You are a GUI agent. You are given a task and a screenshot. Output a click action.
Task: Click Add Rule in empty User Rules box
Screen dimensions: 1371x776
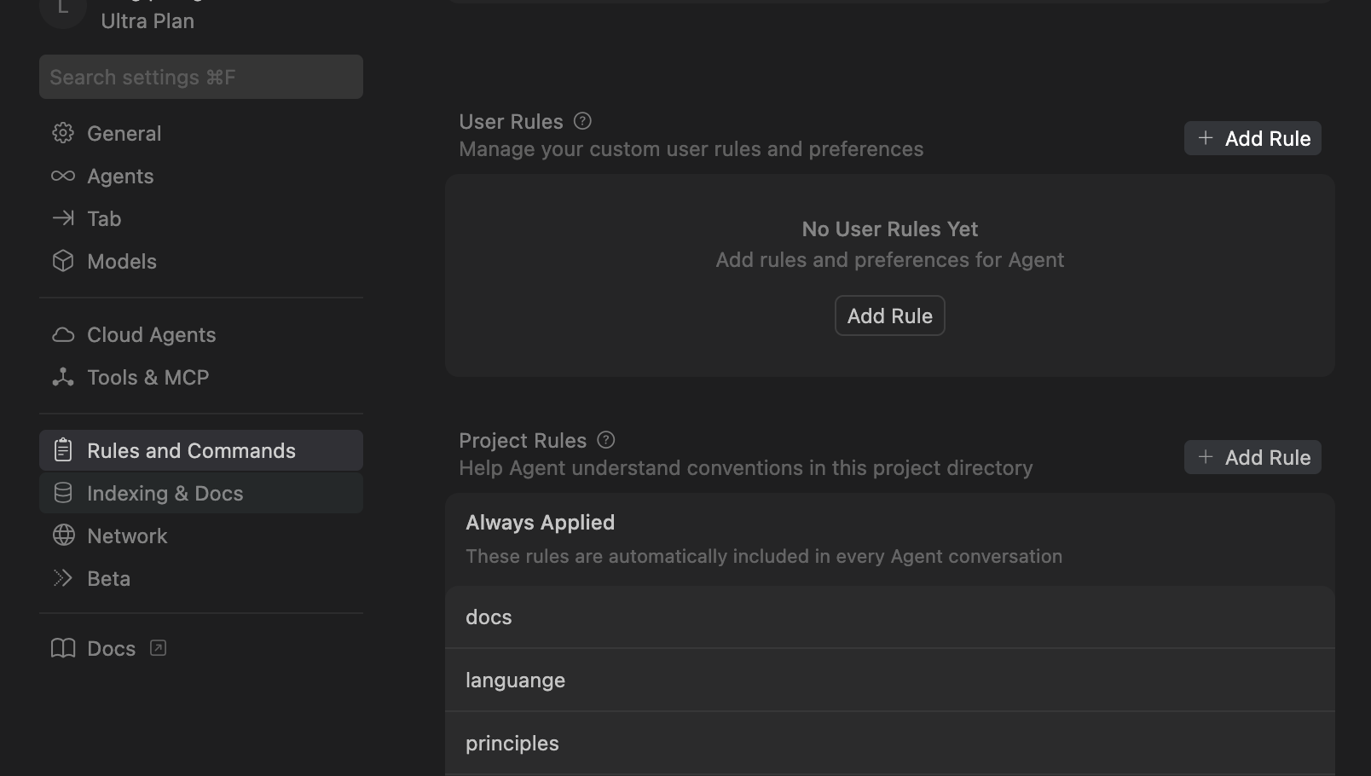(889, 316)
